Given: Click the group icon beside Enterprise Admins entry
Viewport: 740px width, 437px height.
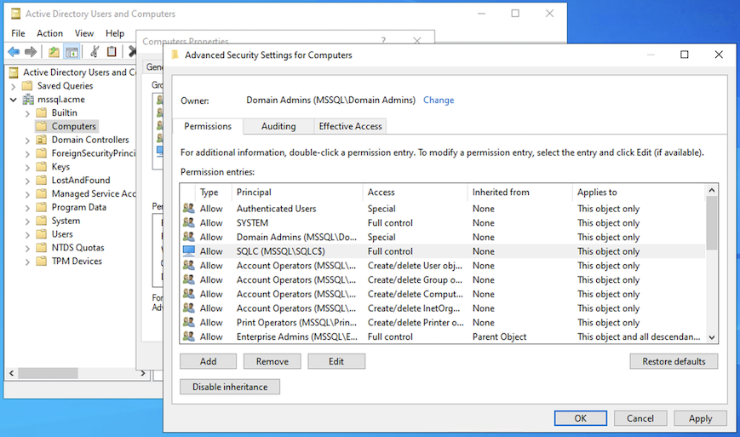Looking at the screenshot, I should pos(189,336).
